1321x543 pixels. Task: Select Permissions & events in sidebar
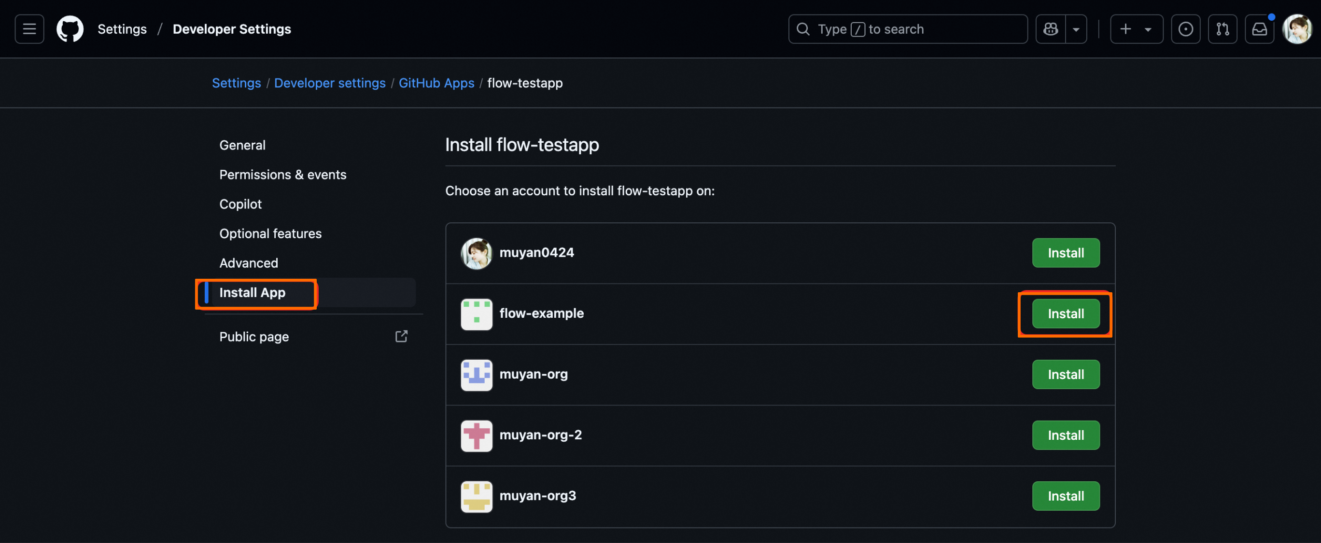click(x=282, y=175)
